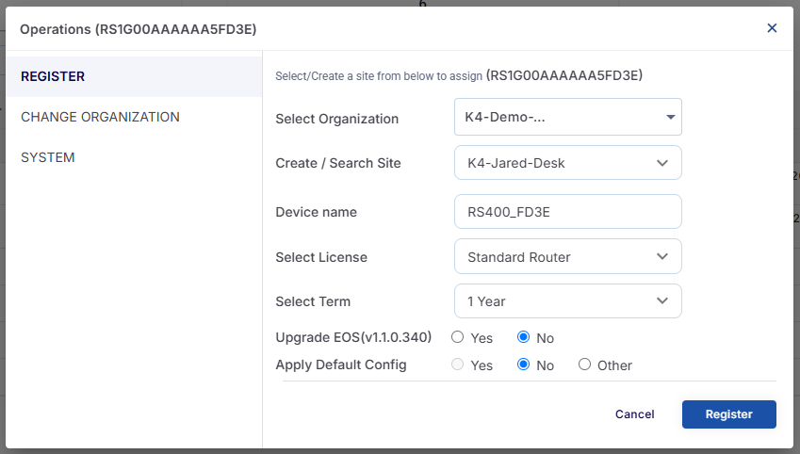Cancel the registration dialog
The height and width of the screenshot is (454, 800).
[634, 414]
